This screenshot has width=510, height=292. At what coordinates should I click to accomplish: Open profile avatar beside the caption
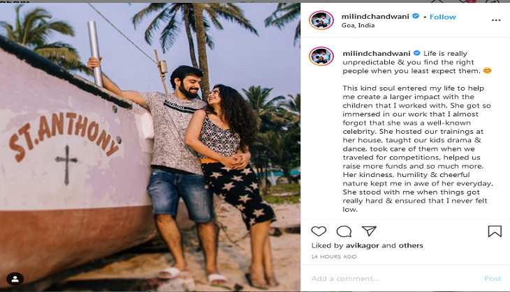point(321,56)
